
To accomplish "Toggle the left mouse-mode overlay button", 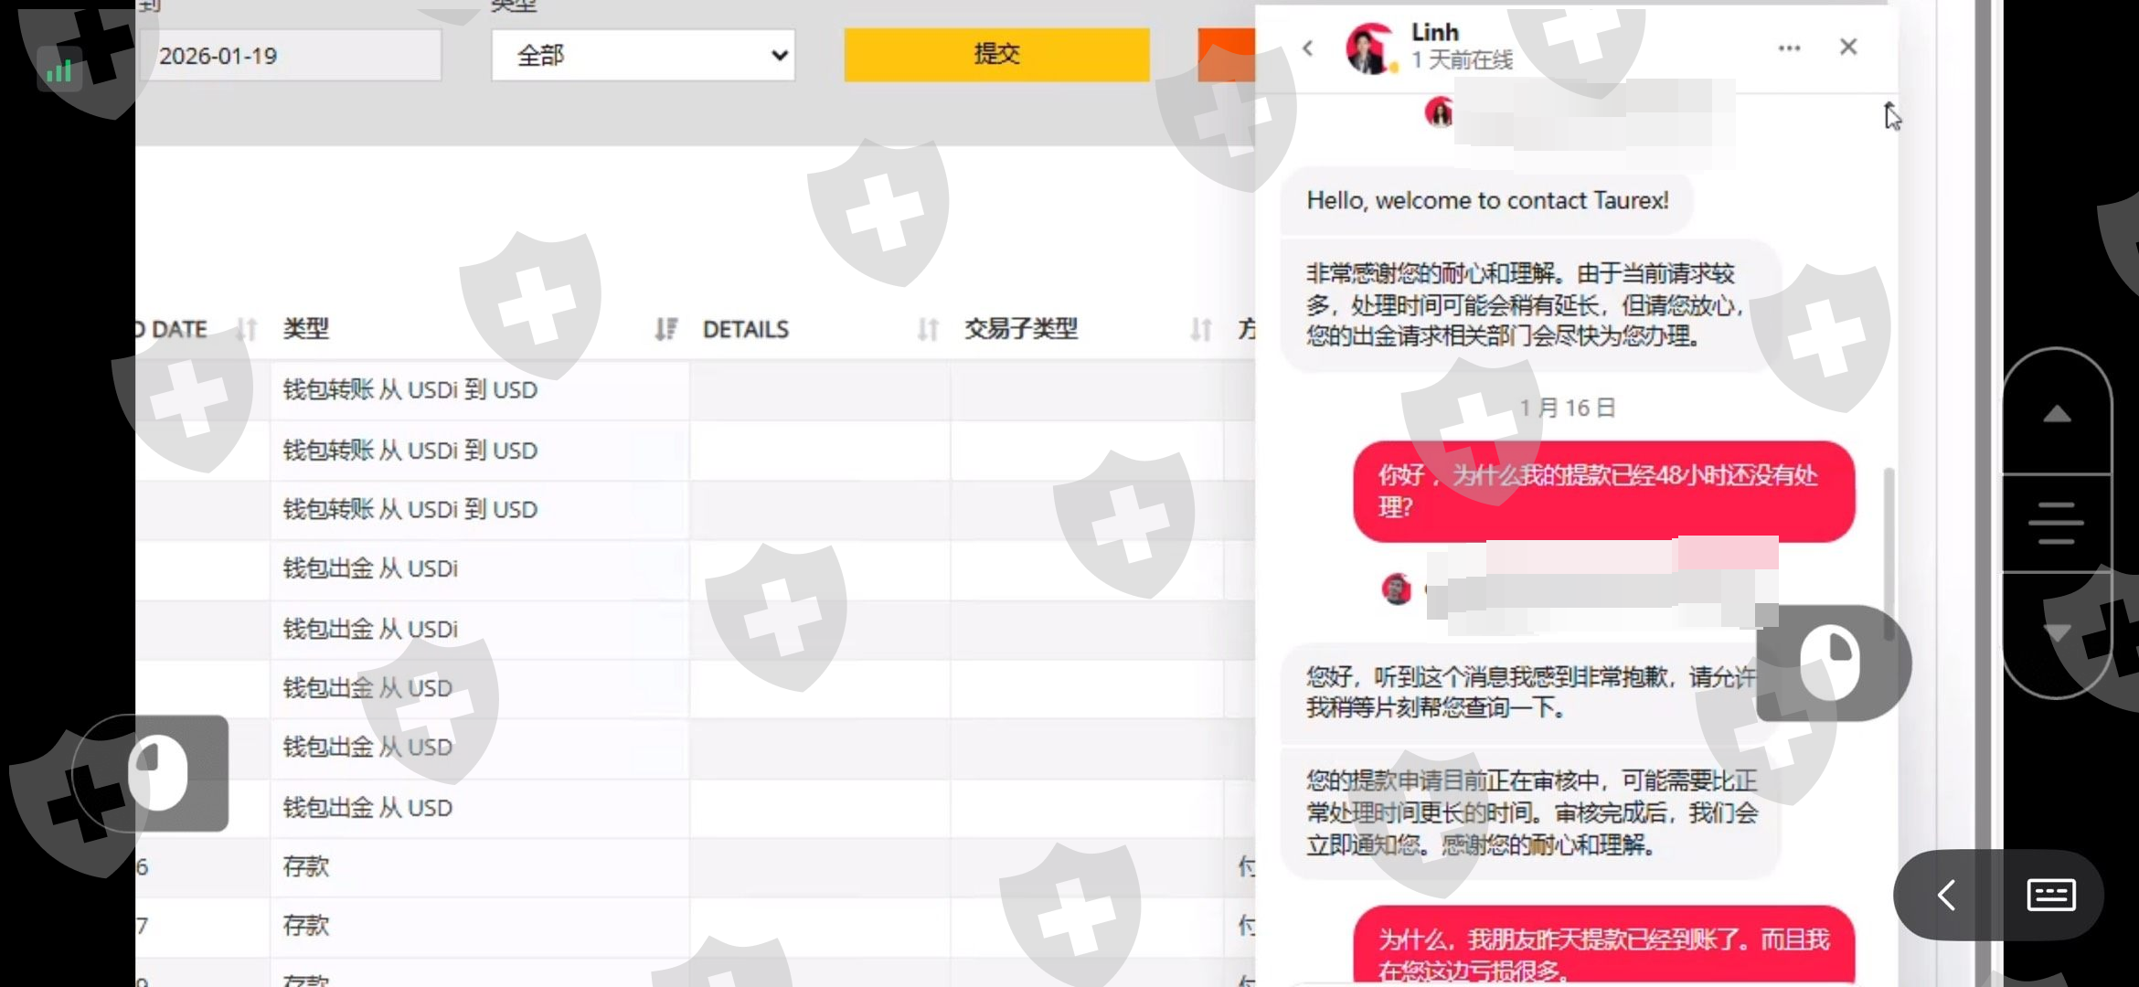I will 157,773.
